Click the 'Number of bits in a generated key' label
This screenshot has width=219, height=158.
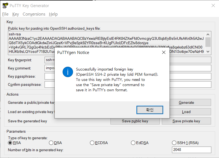[x=36, y=150]
